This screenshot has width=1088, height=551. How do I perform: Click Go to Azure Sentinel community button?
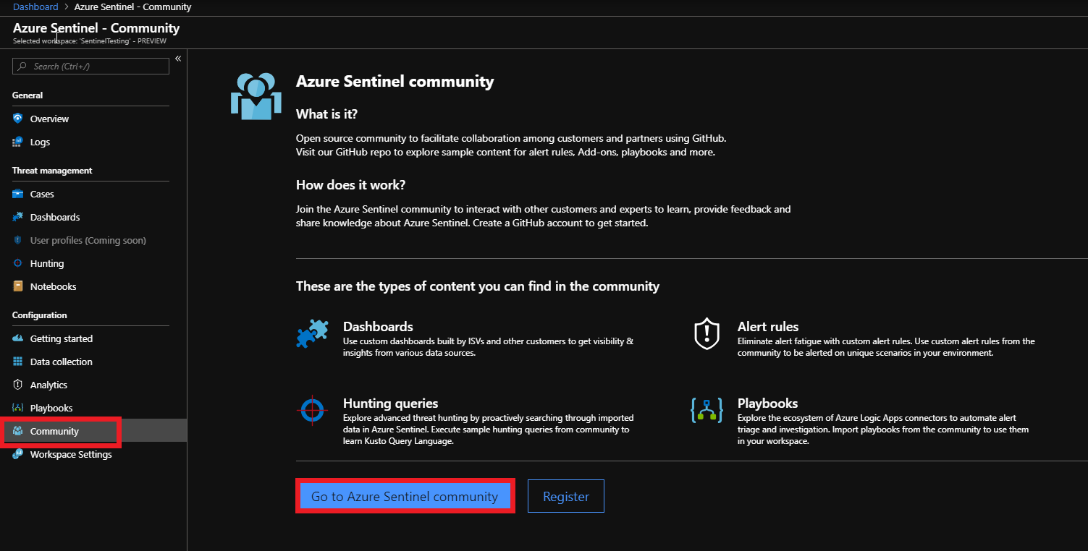(x=405, y=496)
